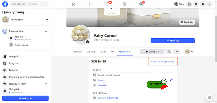This screenshot has height=103, width=217.
Task: Click '@fairycorner2819 · Blogger' text
Action: click(x=108, y=40)
